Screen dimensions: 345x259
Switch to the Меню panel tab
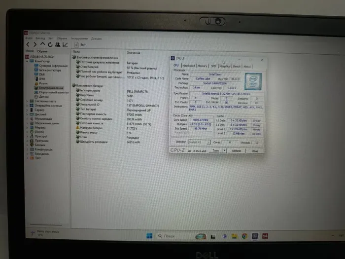click(30, 51)
